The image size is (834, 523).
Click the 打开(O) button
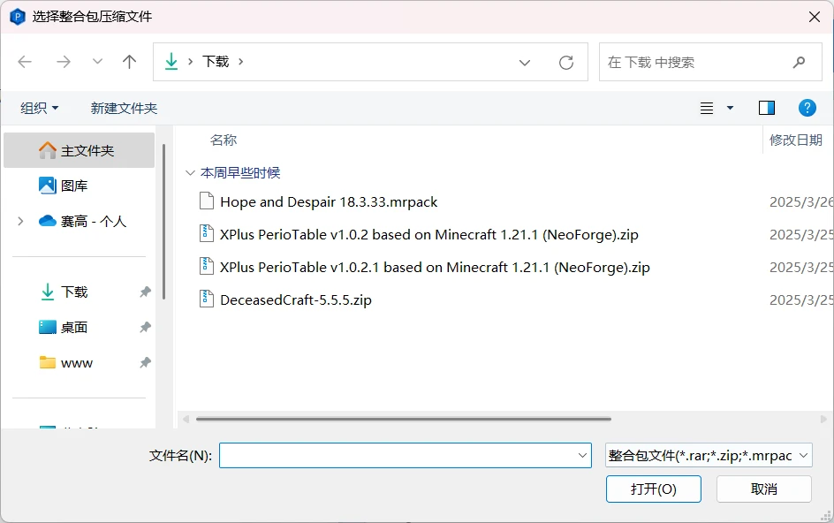[x=653, y=489]
